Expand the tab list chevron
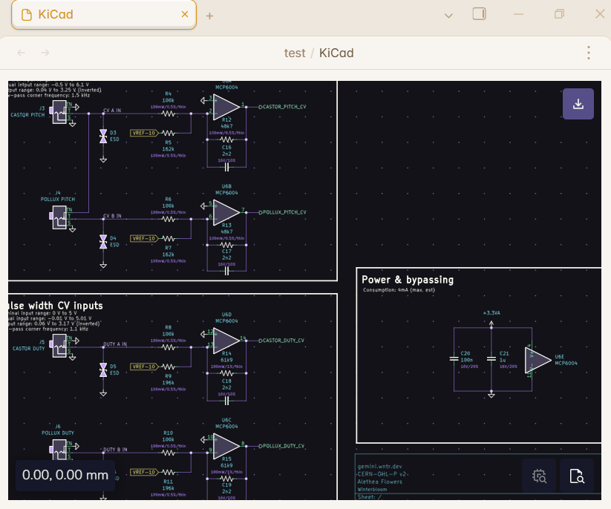The height and width of the screenshot is (509, 611). pyautogui.click(x=448, y=15)
